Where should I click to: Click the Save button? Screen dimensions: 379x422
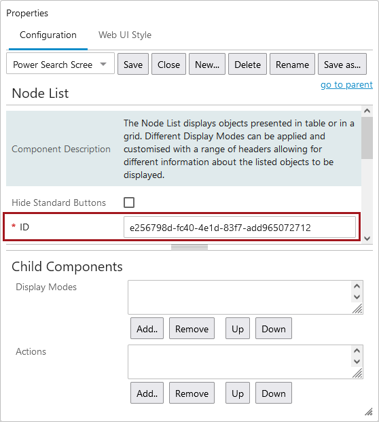coord(133,65)
